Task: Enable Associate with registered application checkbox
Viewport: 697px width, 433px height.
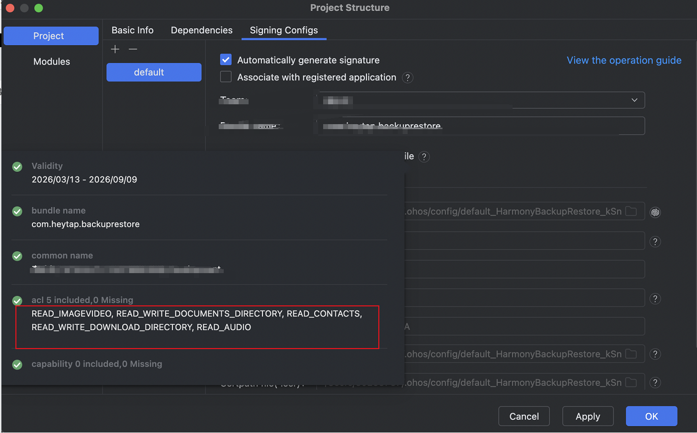Action: tap(226, 77)
